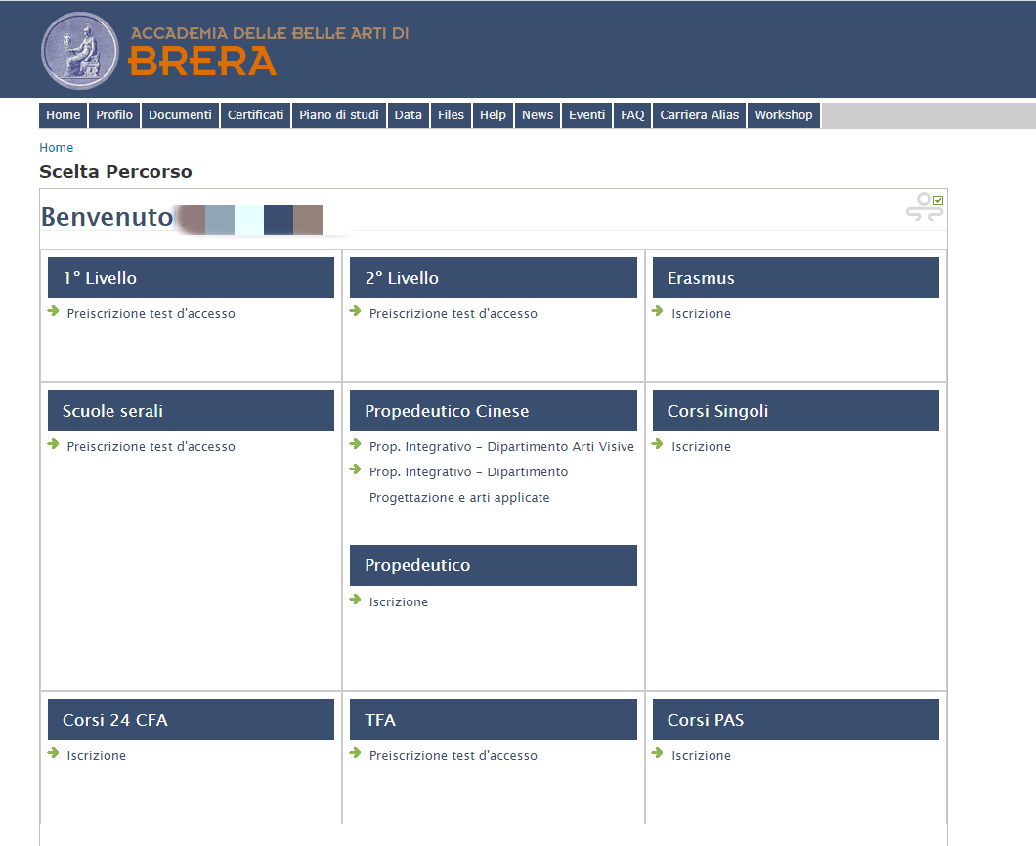The width and height of the screenshot is (1036, 846).
Task: Click green arrow under 2° Livello
Action: coord(356,311)
